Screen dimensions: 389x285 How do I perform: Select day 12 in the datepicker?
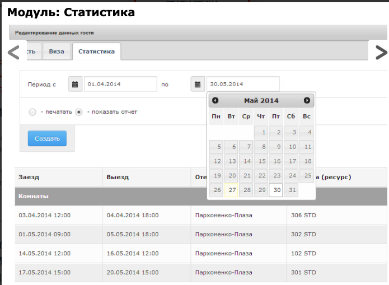tap(216, 161)
